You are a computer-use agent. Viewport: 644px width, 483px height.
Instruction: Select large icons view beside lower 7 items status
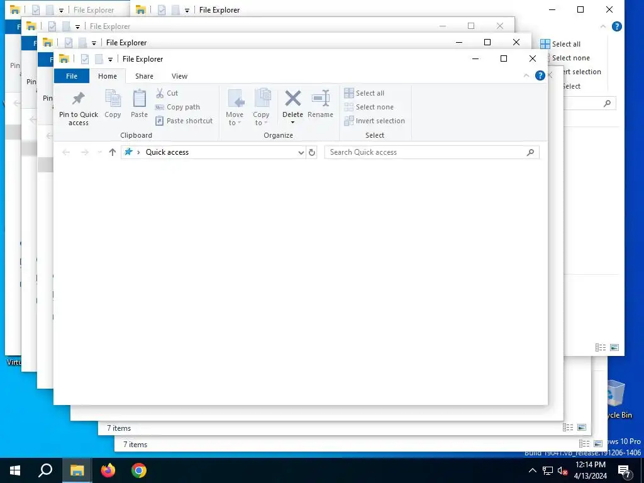[598, 443]
